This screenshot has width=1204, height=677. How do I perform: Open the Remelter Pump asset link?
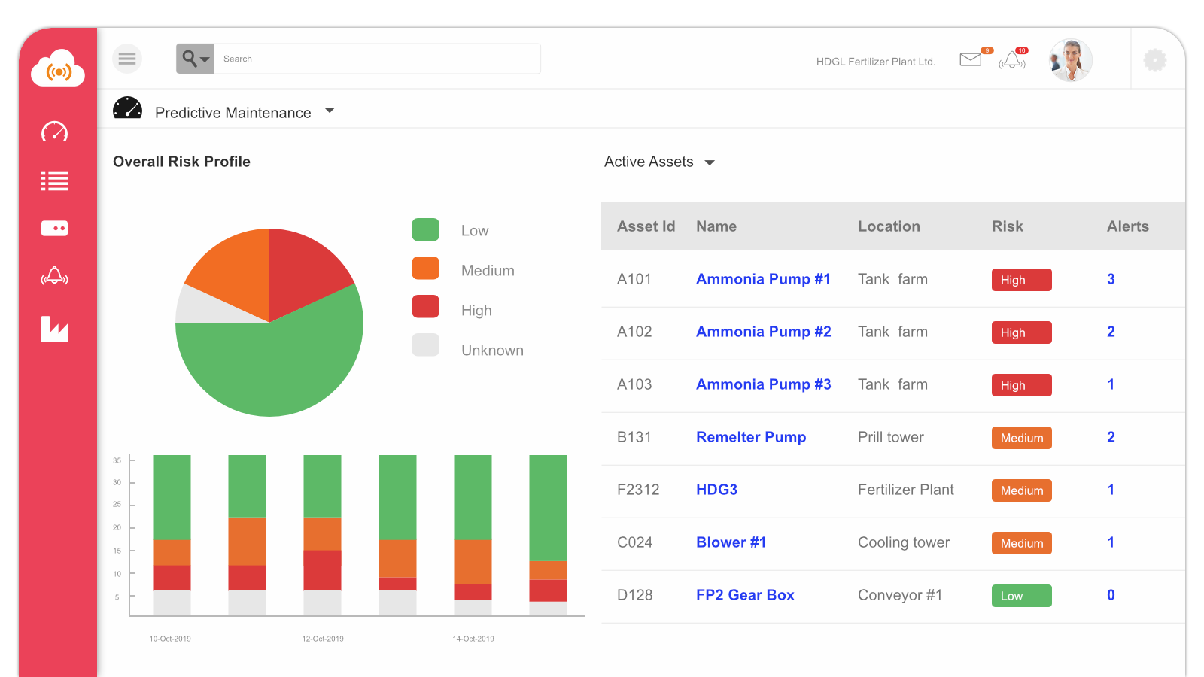pyautogui.click(x=751, y=437)
